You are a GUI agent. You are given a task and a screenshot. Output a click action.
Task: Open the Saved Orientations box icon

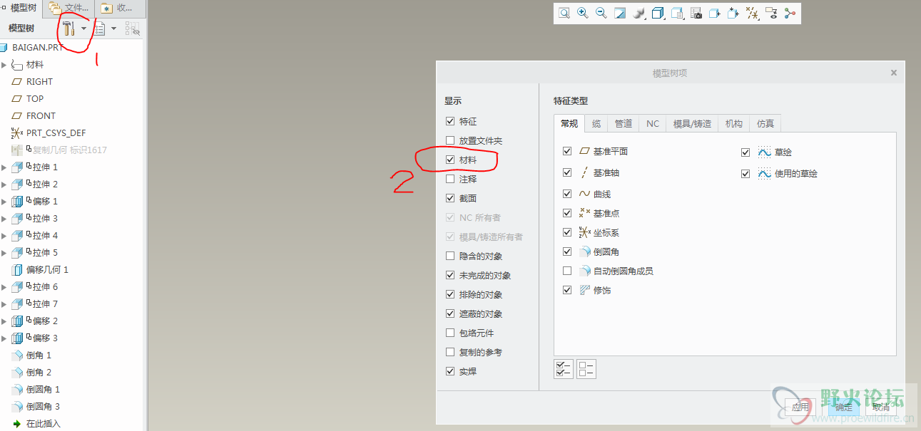[x=658, y=14]
